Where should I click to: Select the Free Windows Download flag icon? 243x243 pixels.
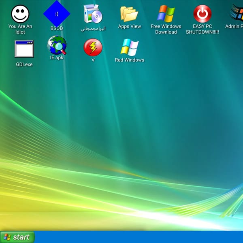pos(166,14)
